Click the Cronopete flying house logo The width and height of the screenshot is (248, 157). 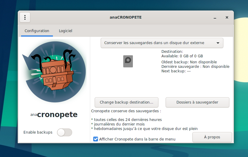(x=54, y=72)
